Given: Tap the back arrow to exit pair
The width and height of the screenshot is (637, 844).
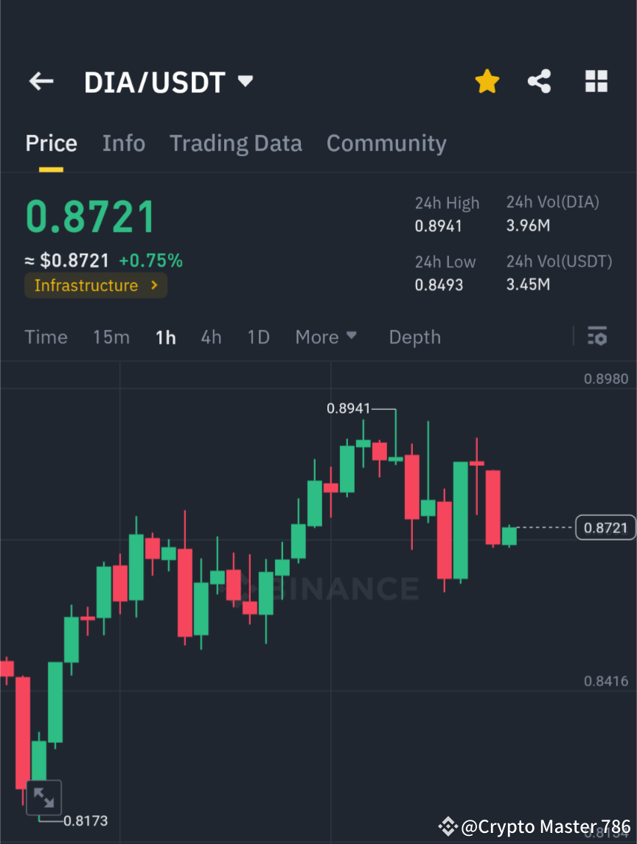Looking at the screenshot, I should (x=41, y=81).
